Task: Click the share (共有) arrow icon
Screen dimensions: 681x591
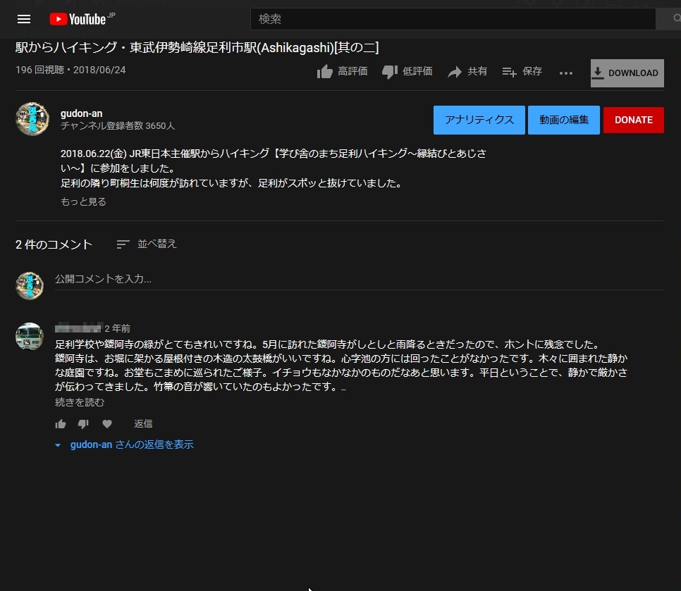Action: [455, 72]
